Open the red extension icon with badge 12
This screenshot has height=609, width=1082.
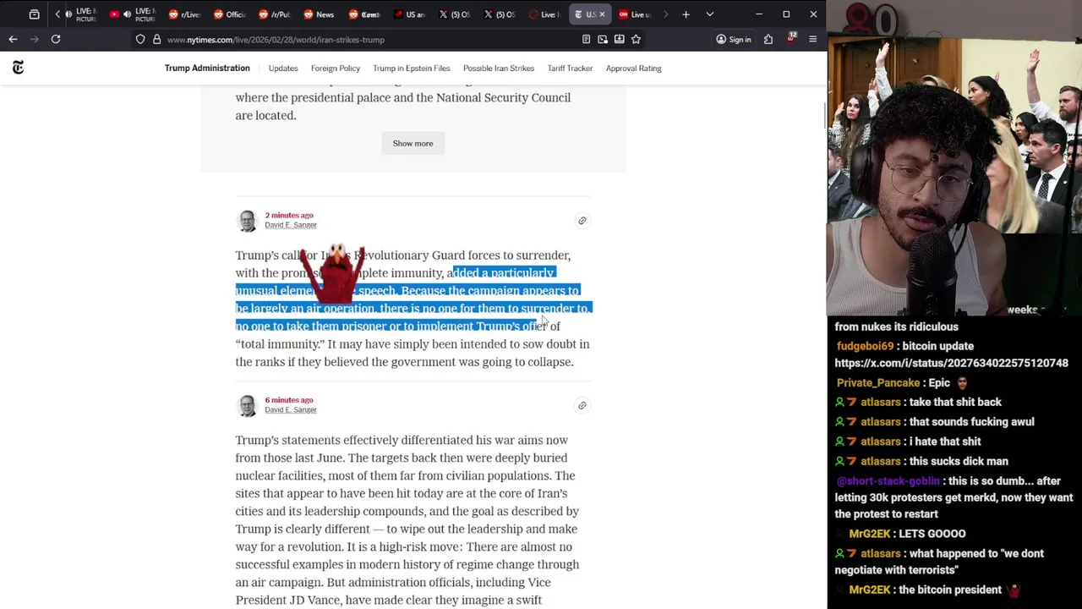point(791,39)
